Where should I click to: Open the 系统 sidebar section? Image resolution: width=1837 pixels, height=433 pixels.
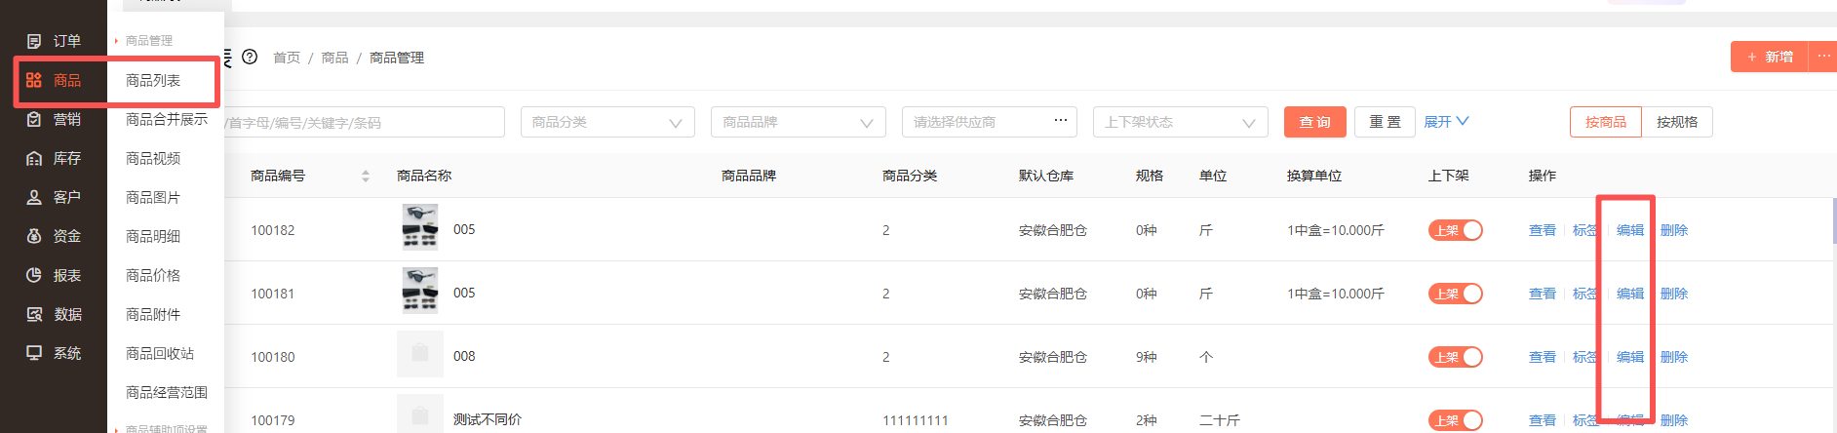click(54, 353)
